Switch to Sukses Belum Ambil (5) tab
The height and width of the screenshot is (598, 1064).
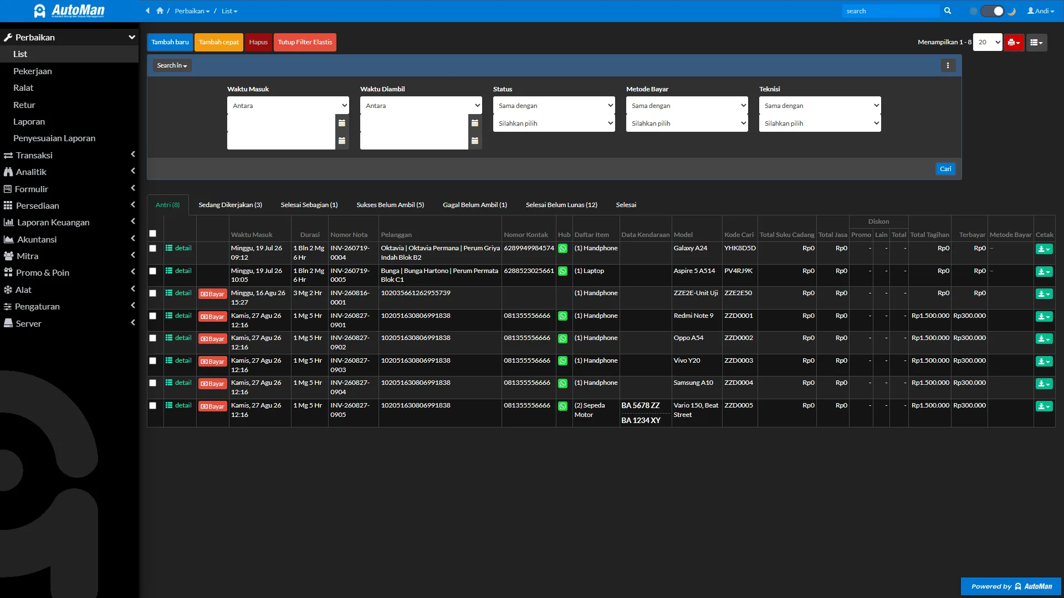click(390, 205)
